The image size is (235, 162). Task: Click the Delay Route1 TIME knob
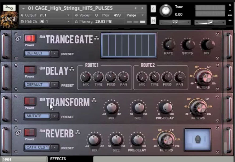(x=98, y=77)
